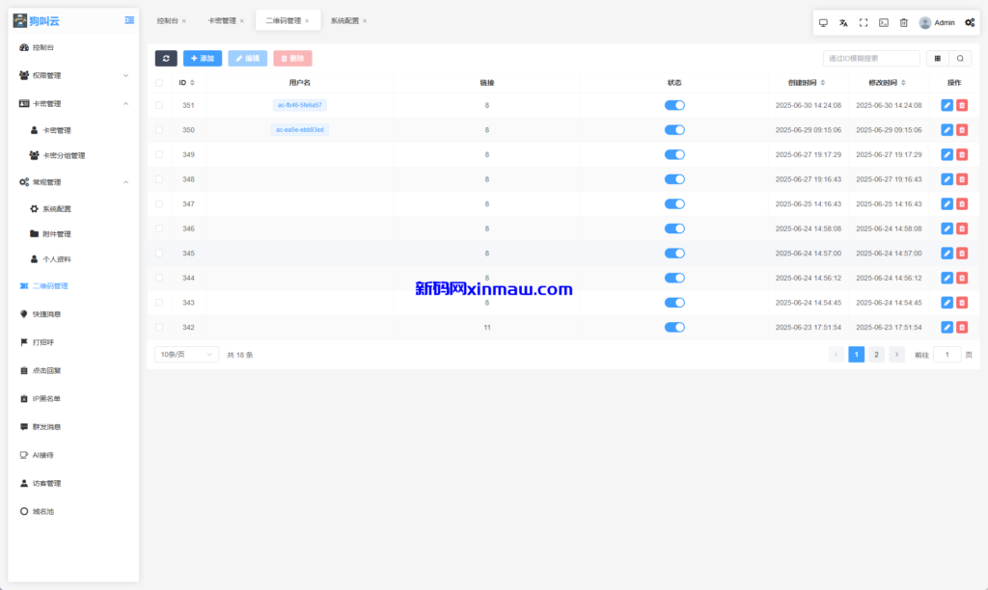Click the clear cache trash icon in the header
Screen dimensions: 988x590
[x=904, y=22]
